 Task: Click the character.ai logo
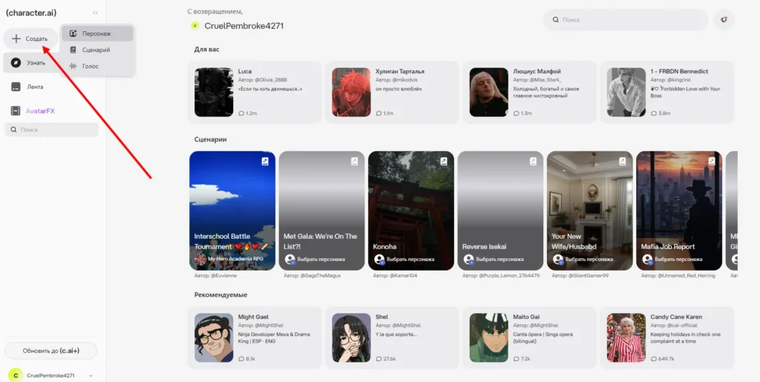(31, 13)
